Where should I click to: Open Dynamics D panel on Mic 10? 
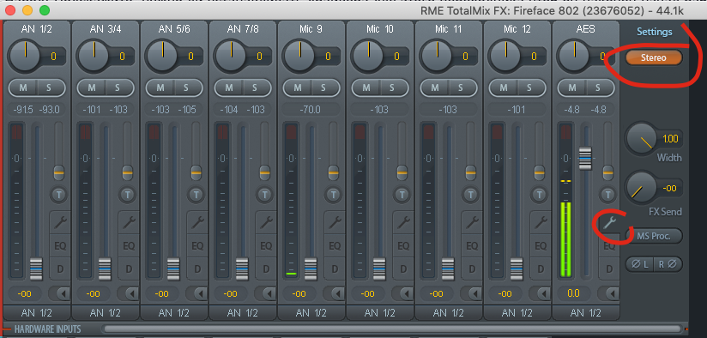coord(402,269)
